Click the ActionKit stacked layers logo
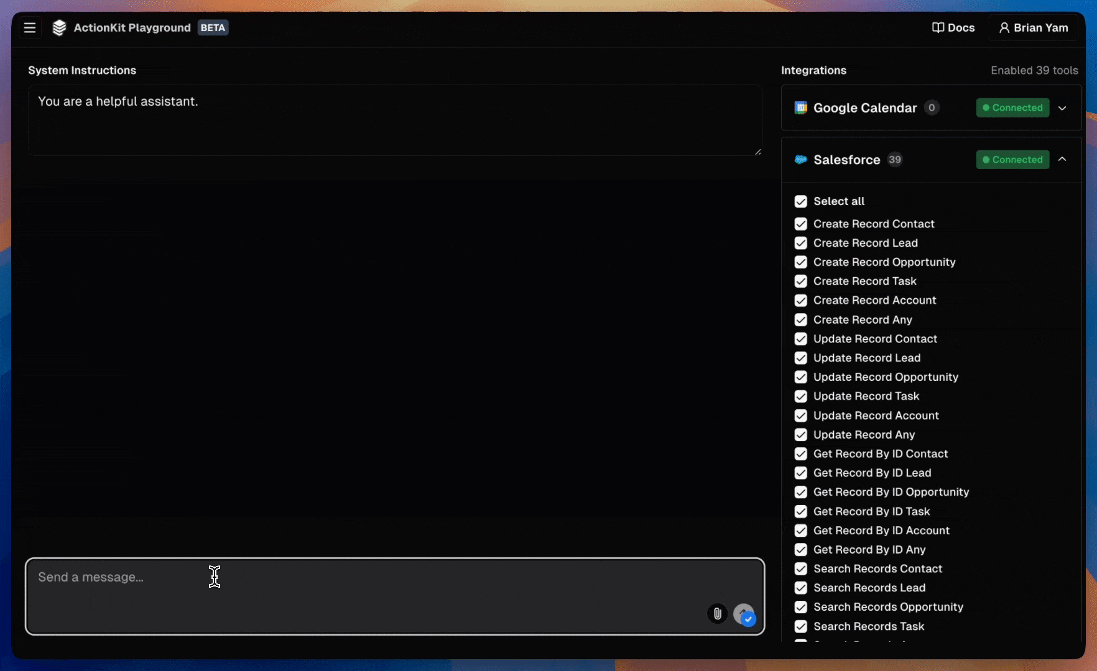1097x671 pixels. point(59,28)
